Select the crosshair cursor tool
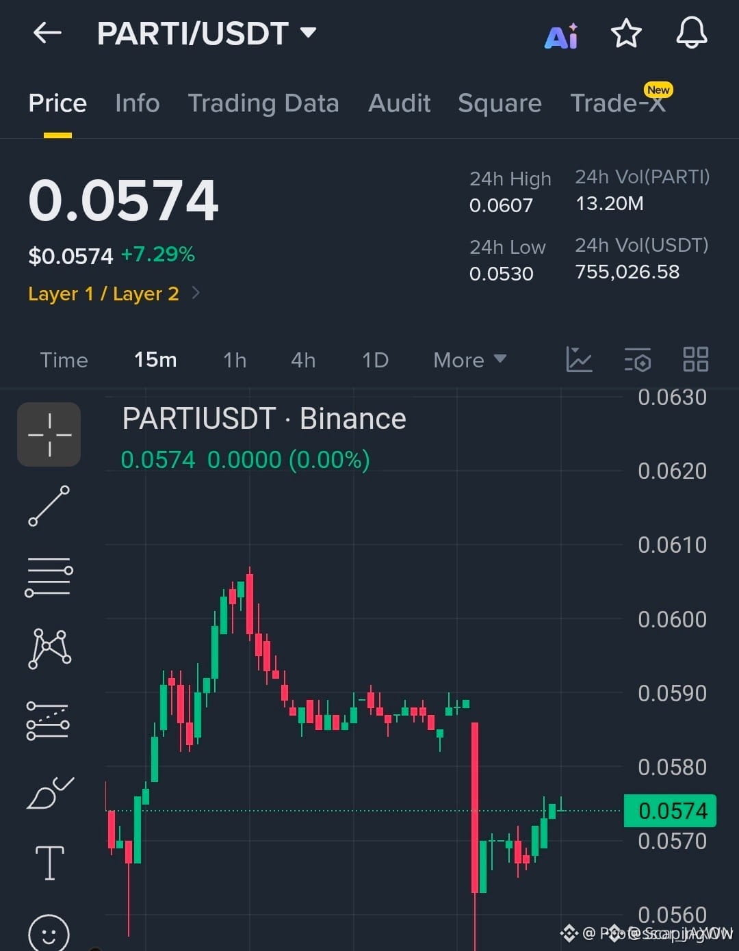Image resolution: width=739 pixels, height=951 pixels. (49, 434)
